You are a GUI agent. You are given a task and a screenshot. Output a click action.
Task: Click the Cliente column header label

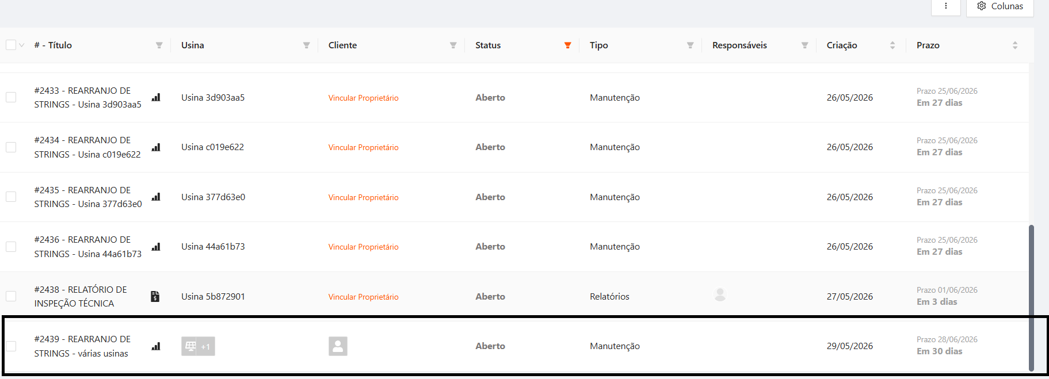point(342,45)
